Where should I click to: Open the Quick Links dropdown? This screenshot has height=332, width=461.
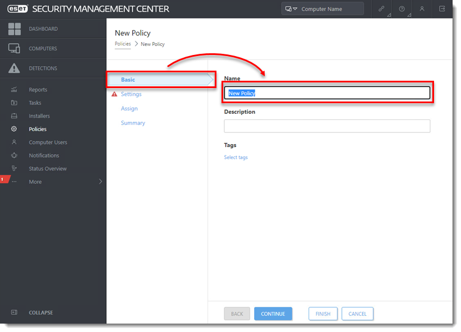coord(382,9)
